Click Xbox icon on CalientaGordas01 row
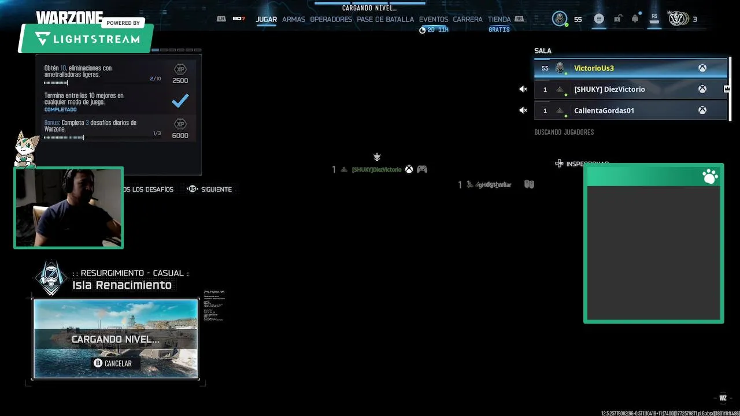This screenshot has width=740, height=416. point(702,110)
